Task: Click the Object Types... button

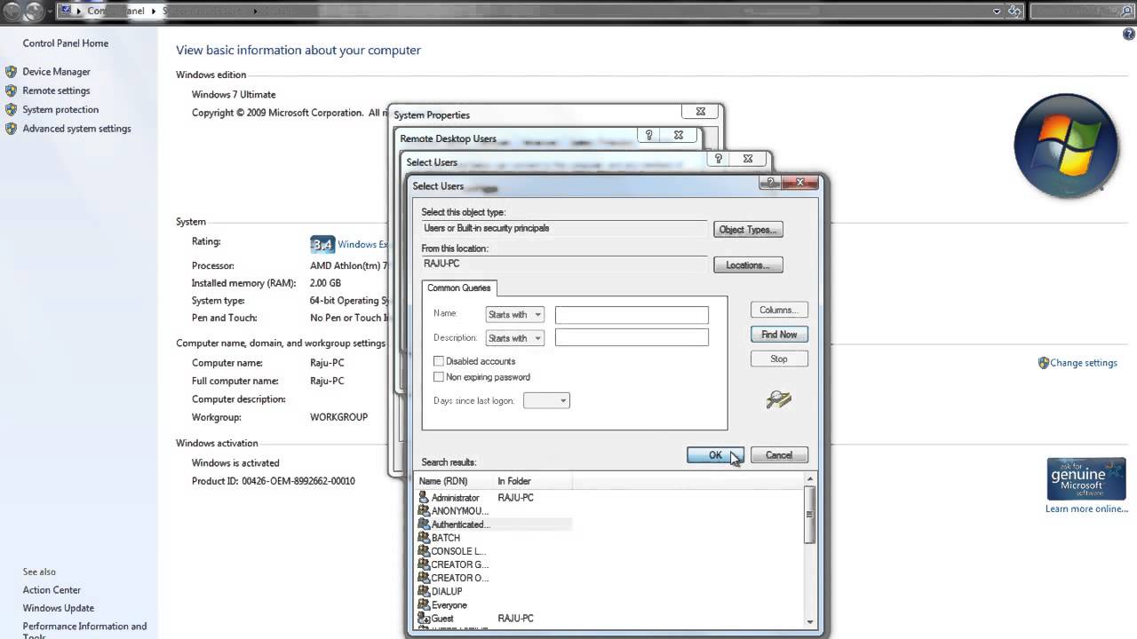Action: tap(748, 230)
